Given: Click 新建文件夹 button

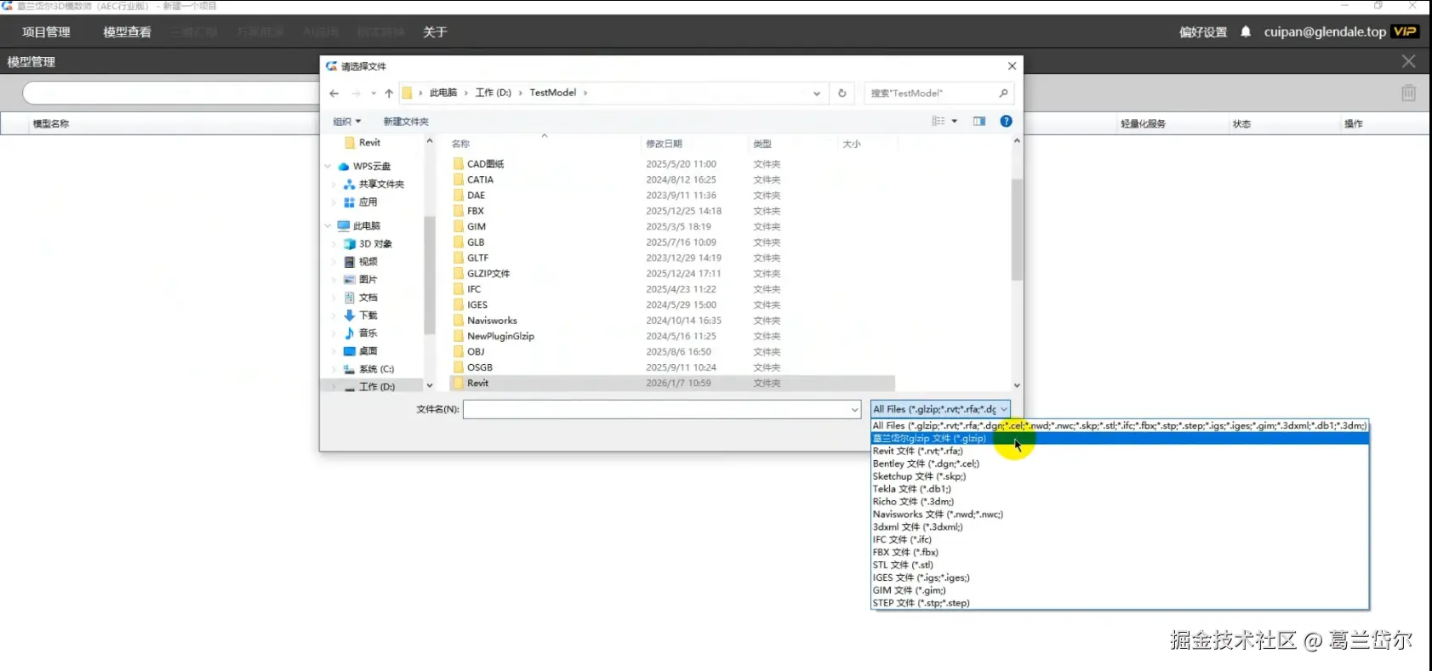Looking at the screenshot, I should tap(406, 122).
